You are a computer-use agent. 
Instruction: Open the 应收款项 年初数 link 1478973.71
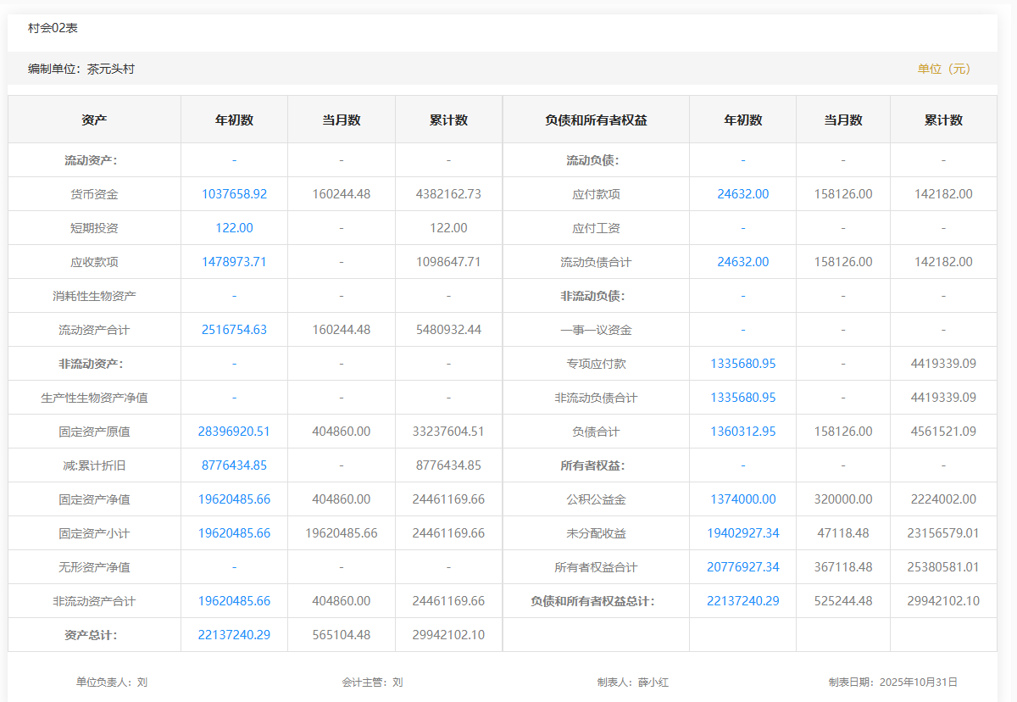(234, 262)
